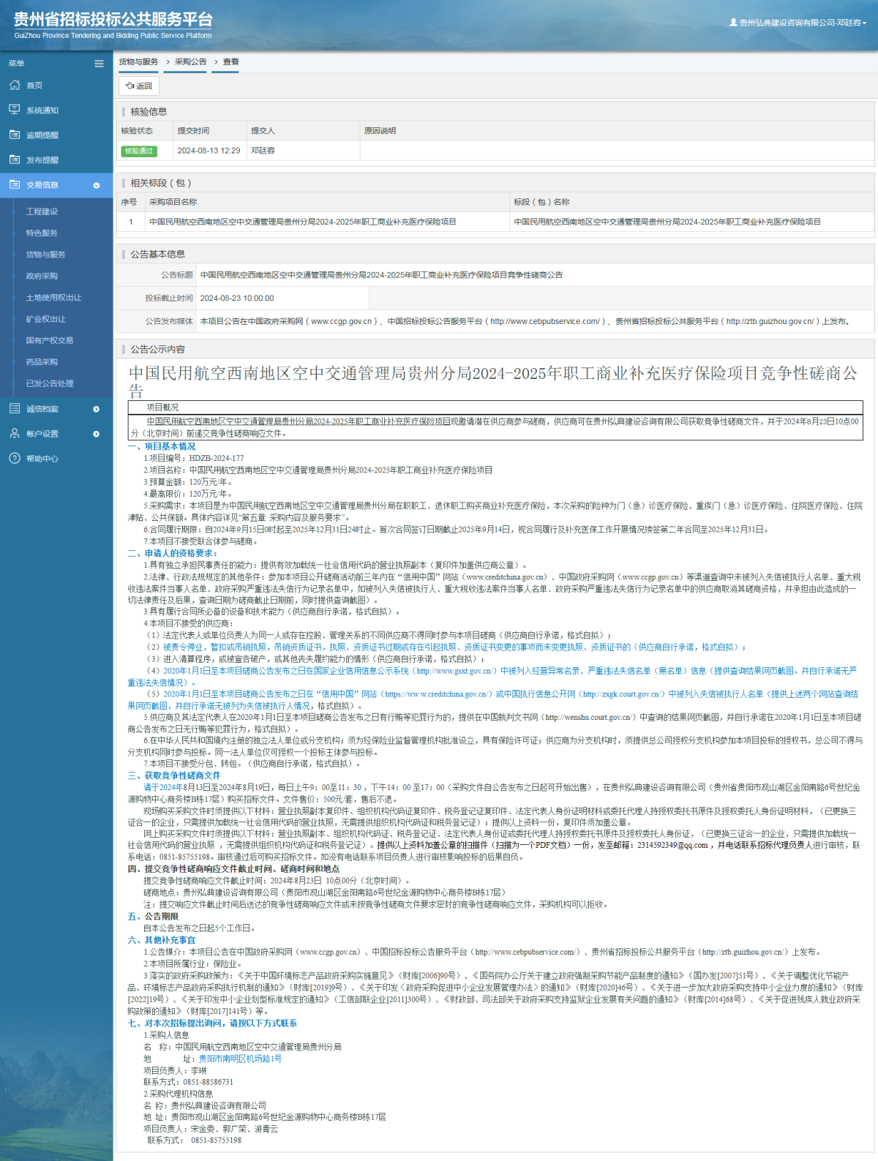This screenshot has height=1161, width=878.
Task: Click 采购公告 breadcrumb link
Action: pyautogui.click(x=190, y=62)
